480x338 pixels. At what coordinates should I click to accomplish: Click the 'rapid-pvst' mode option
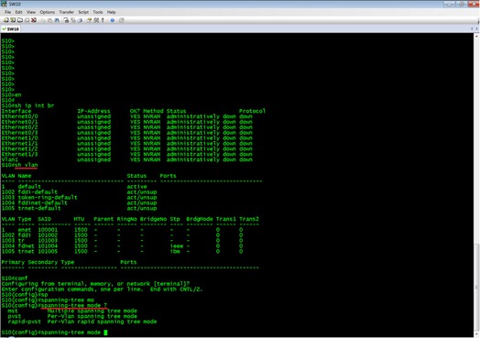25,322
